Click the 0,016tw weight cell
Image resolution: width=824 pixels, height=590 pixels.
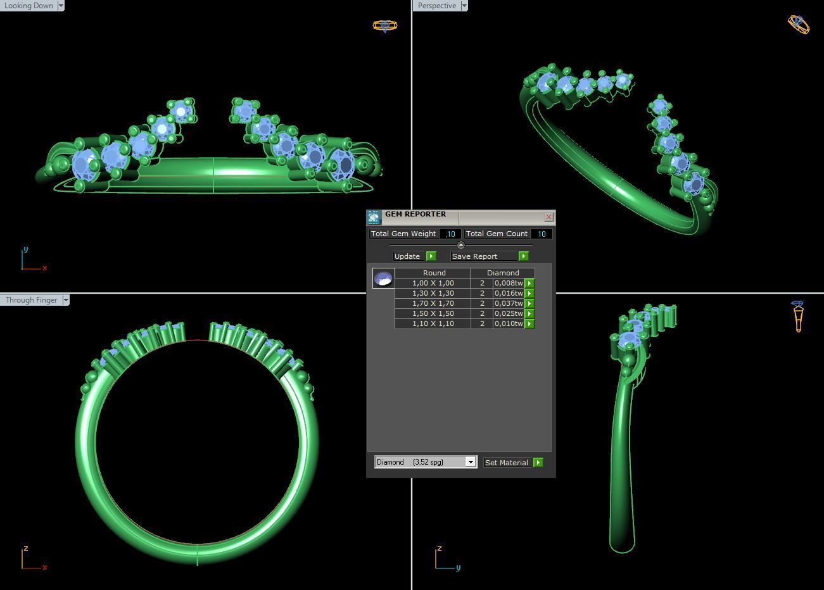(x=509, y=294)
